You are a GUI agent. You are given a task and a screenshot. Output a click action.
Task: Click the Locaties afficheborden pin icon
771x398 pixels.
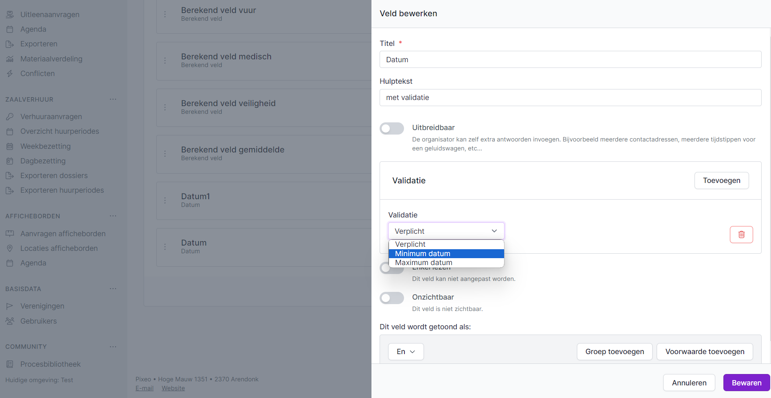click(x=10, y=248)
